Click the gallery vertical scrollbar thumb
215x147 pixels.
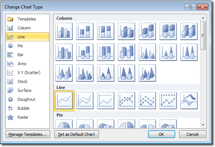(x=203, y=35)
